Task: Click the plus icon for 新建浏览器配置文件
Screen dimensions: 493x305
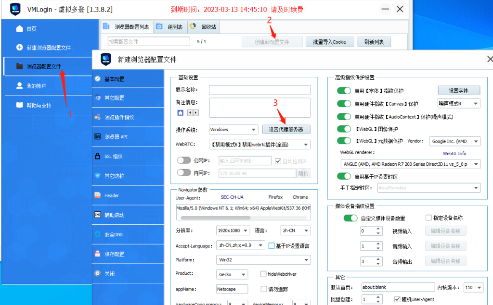Action: coord(19,48)
